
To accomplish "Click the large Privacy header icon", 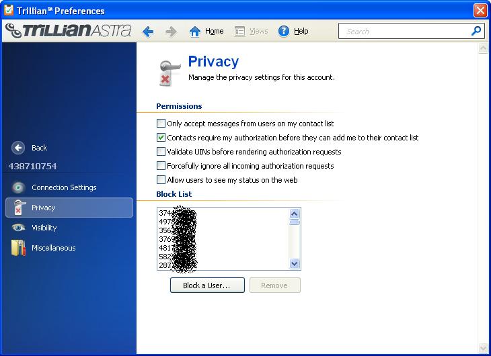I will pyautogui.click(x=169, y=73).
